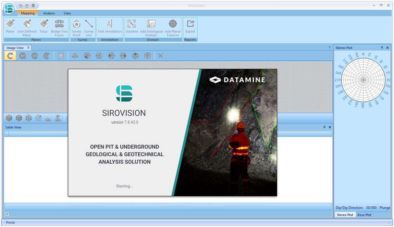Click the User Defined Plane tool

(x=27, y=27)
